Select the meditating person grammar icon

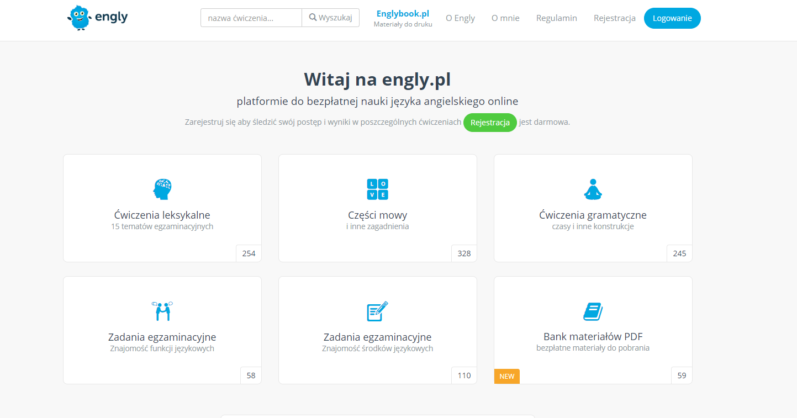coord(593,189)
